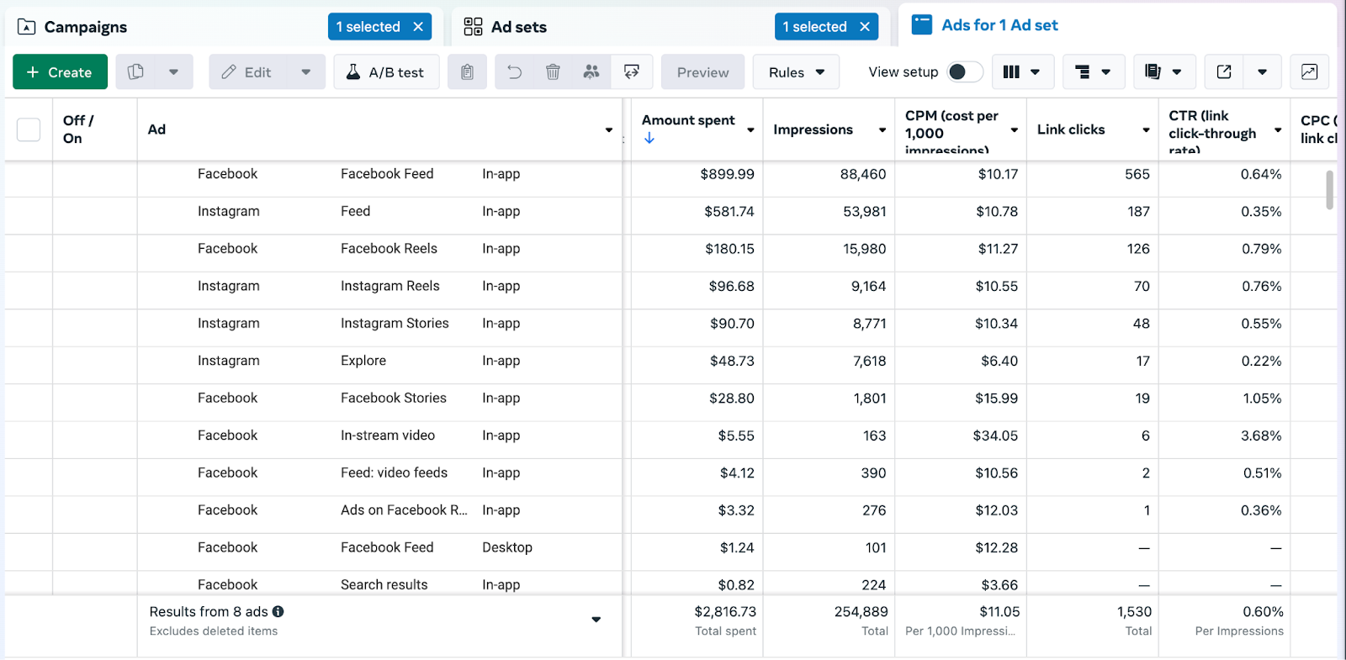
Task: Click the A/B test button
Action: click(x=386, y=72)
